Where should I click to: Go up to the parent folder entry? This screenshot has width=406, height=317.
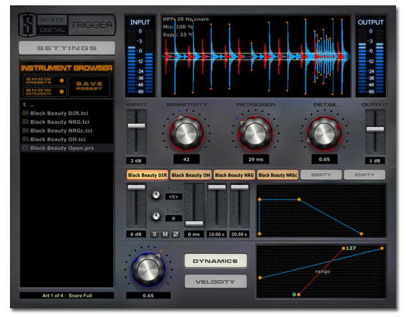pyautogui.click(x=28, y=105)
